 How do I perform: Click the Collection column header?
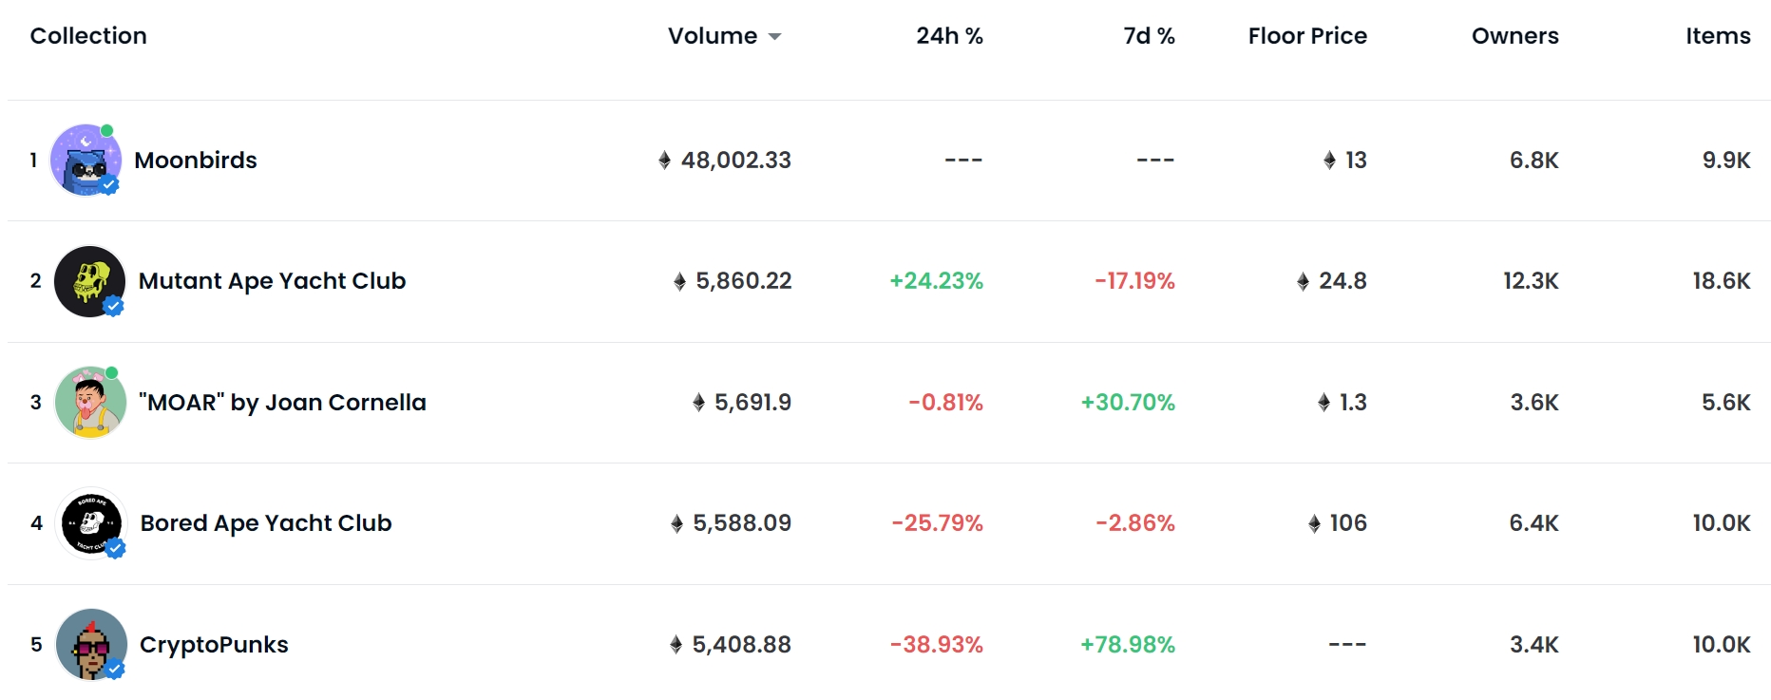tap(88, 36)
